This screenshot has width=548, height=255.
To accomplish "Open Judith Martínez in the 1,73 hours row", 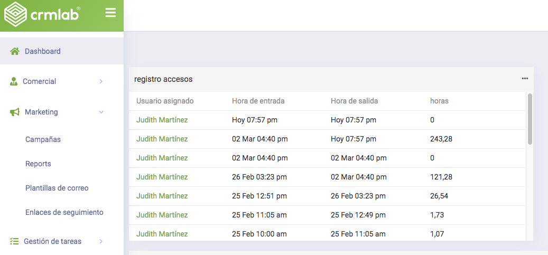I will click(x=162, y=215).
